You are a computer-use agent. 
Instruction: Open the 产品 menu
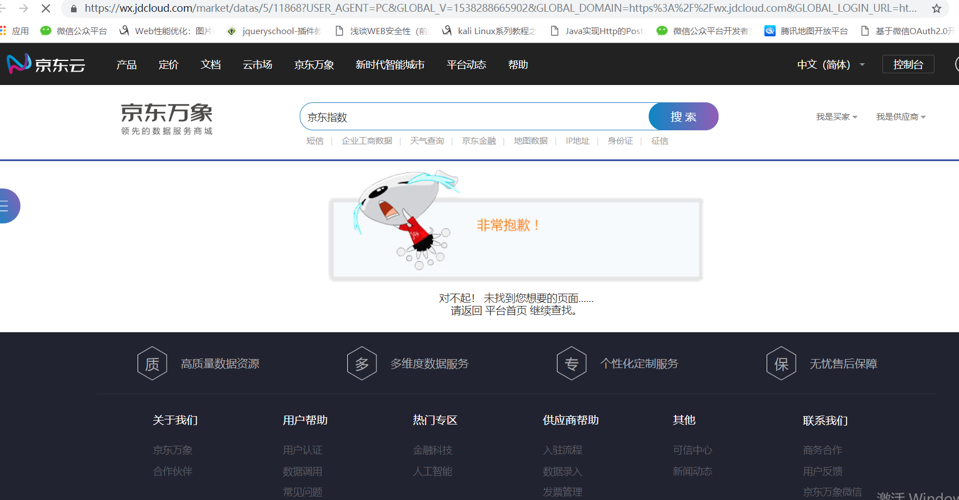coord(126,64)
